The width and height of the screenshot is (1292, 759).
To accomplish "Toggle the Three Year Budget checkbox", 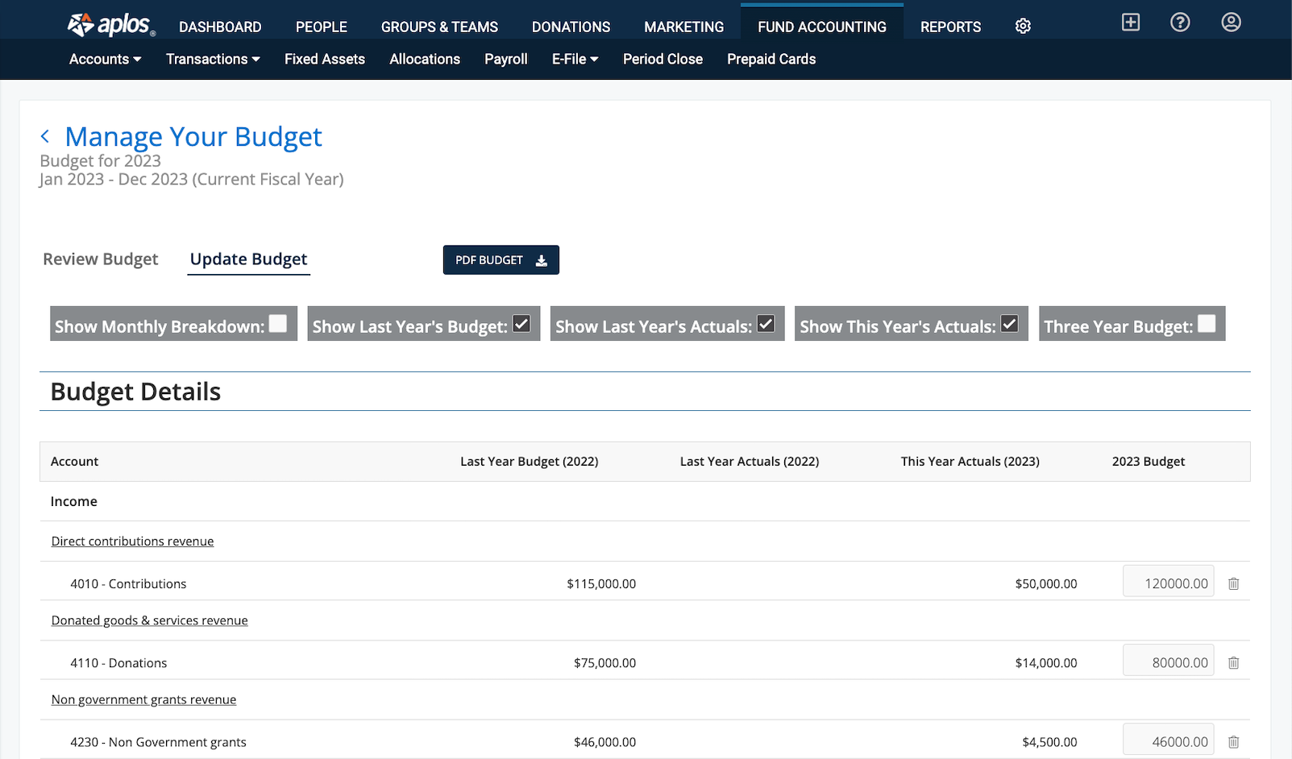I will [x=1207, y=324].
